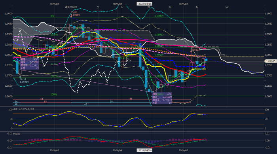
Task: Click the cycle bar label 41
Action: tap(131, 99)
